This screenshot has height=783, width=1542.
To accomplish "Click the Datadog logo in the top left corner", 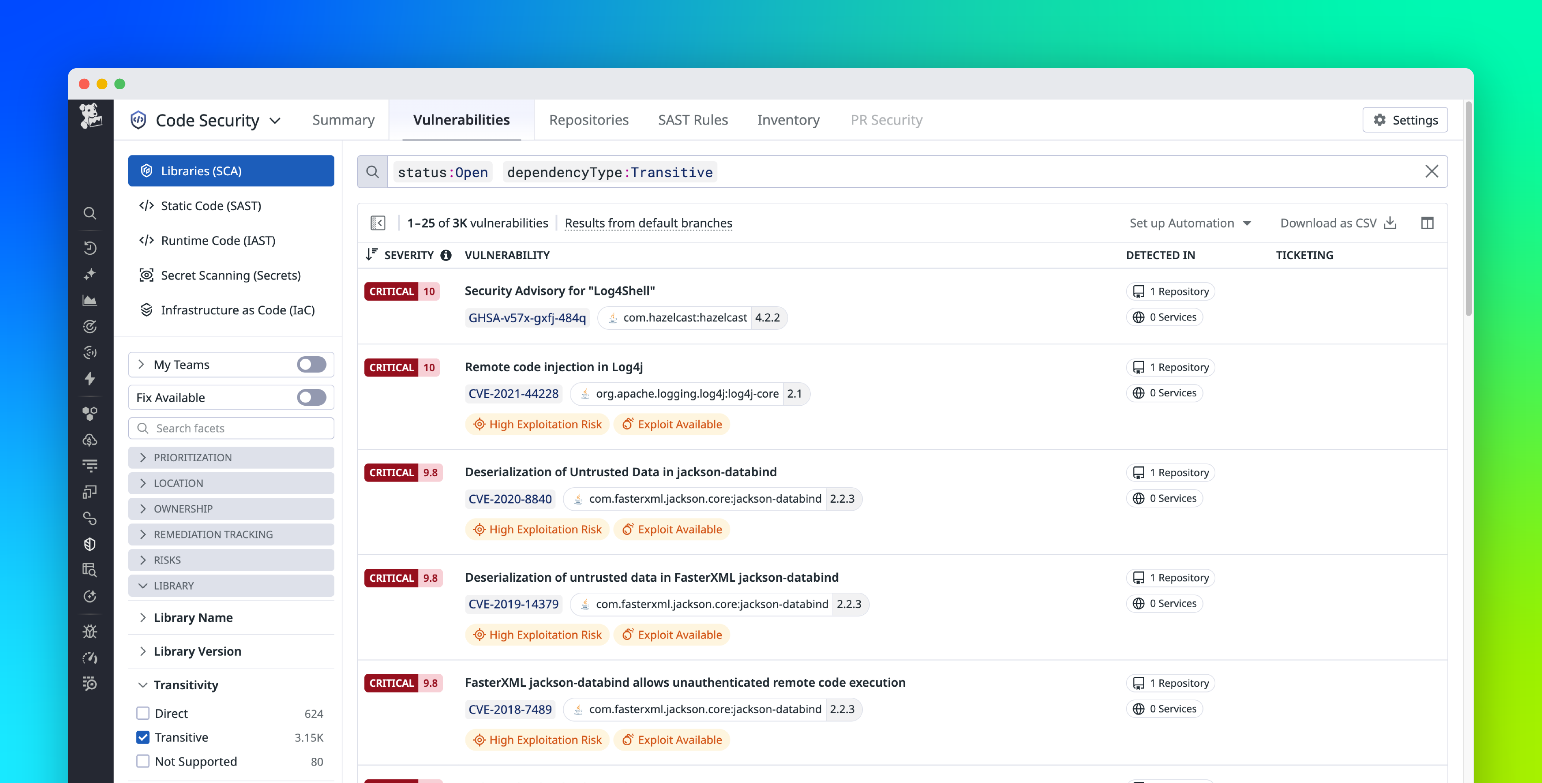I will [91, 118].
